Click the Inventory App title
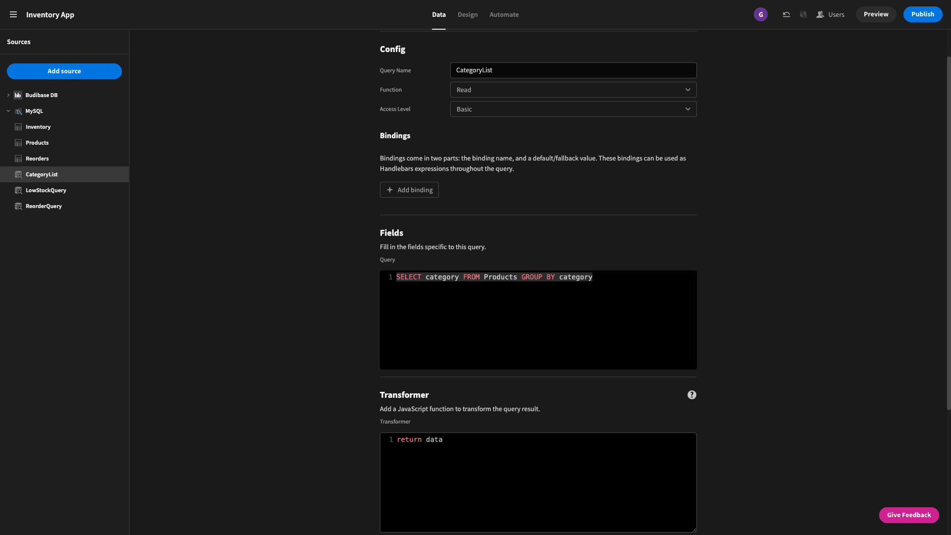Screen dimensions: 951x535 (50, 15)
